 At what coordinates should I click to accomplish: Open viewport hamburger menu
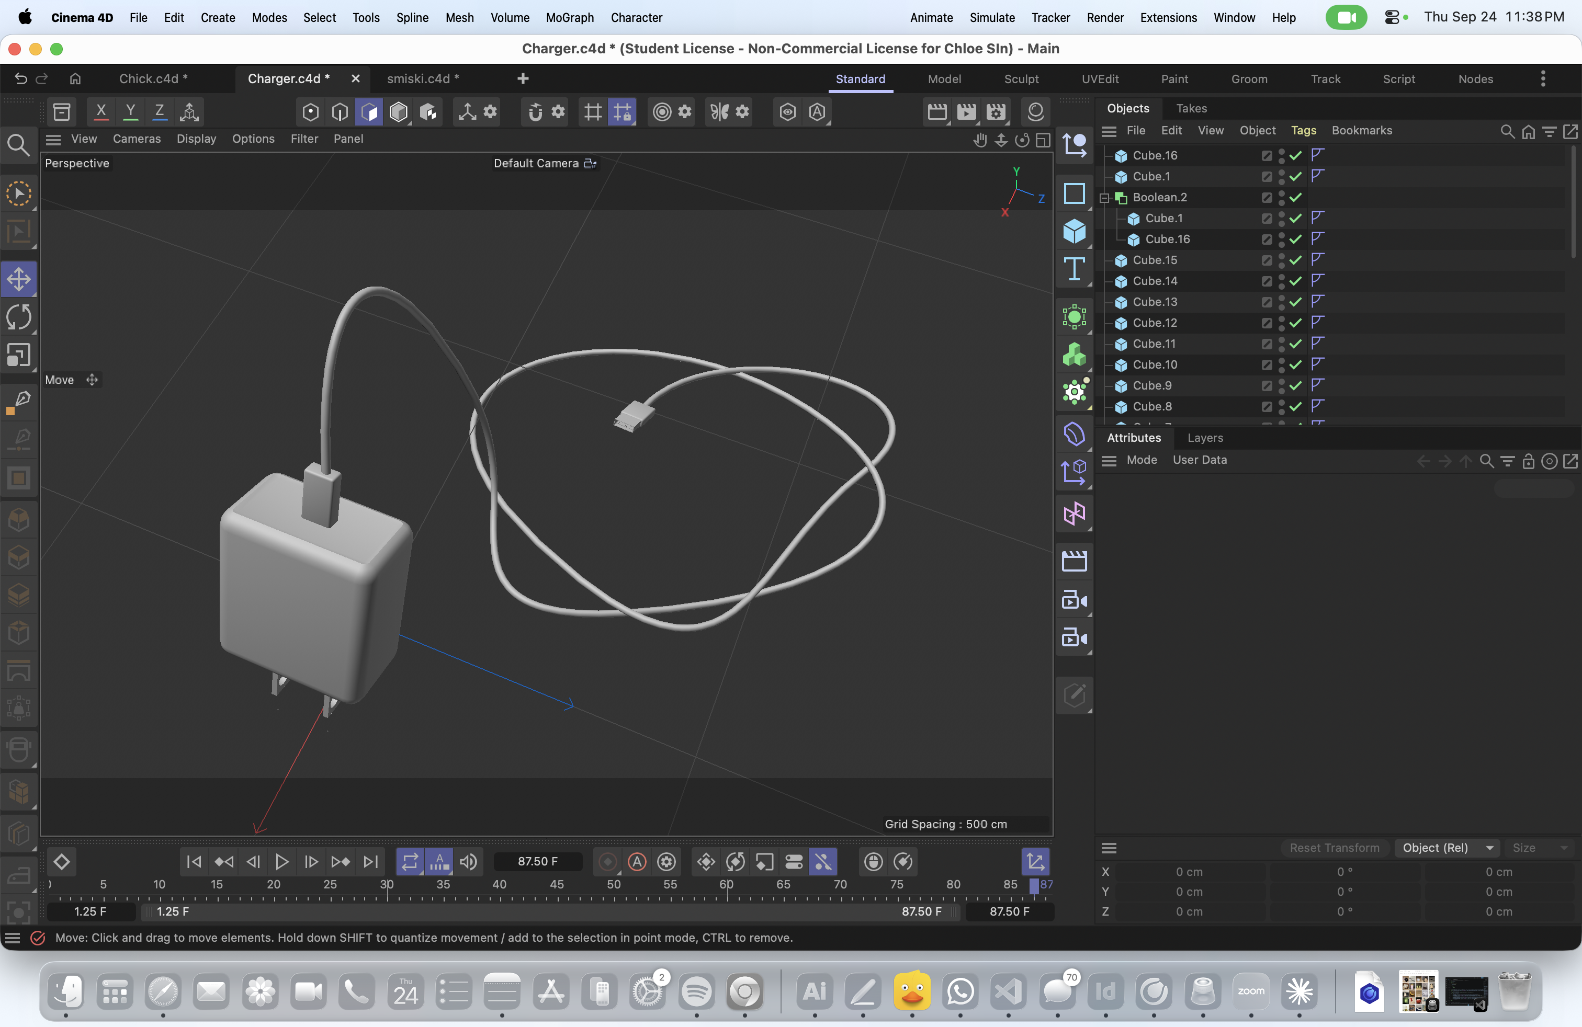(53, 139)
